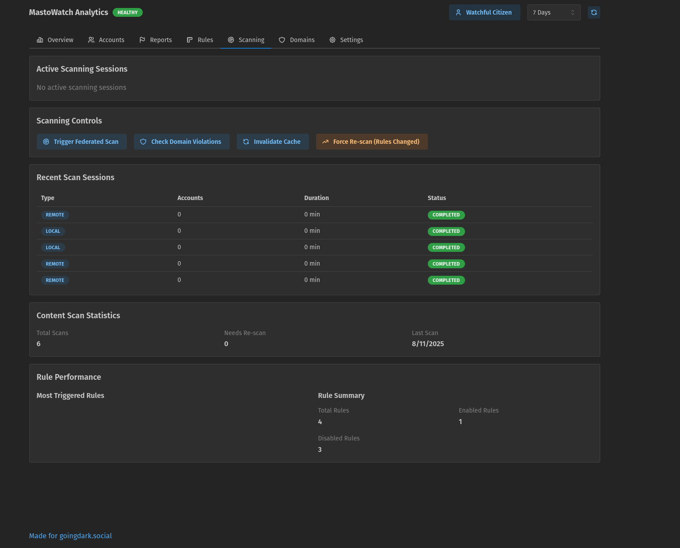Click the shield icon on Check Domain Violations
680x548 pixels.
[x=143, y=142]
